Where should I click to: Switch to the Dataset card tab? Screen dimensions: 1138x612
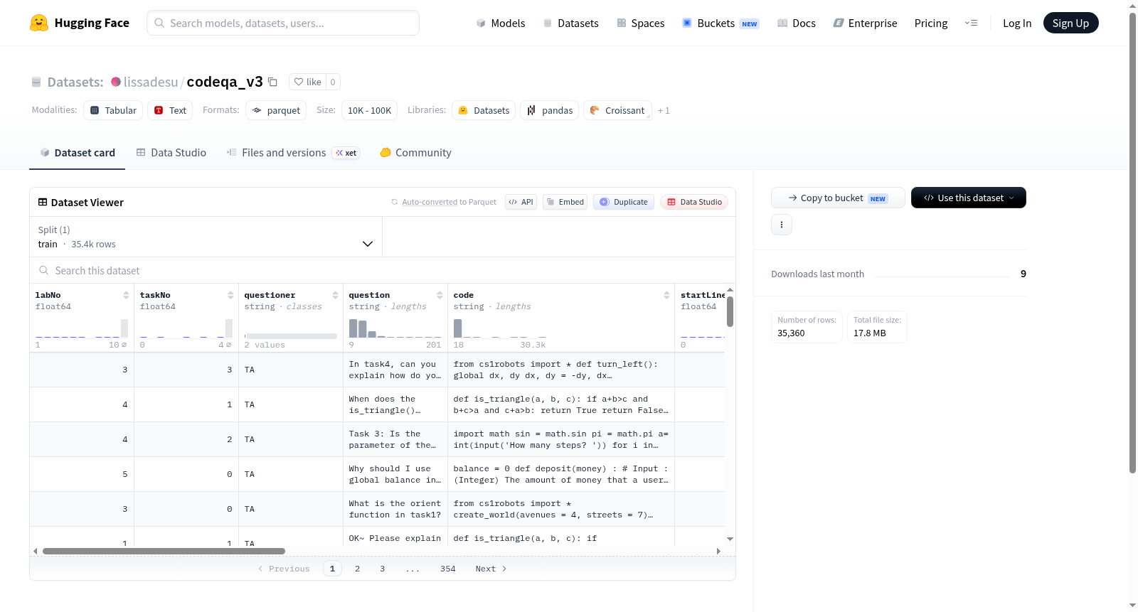tap(77, 152)
